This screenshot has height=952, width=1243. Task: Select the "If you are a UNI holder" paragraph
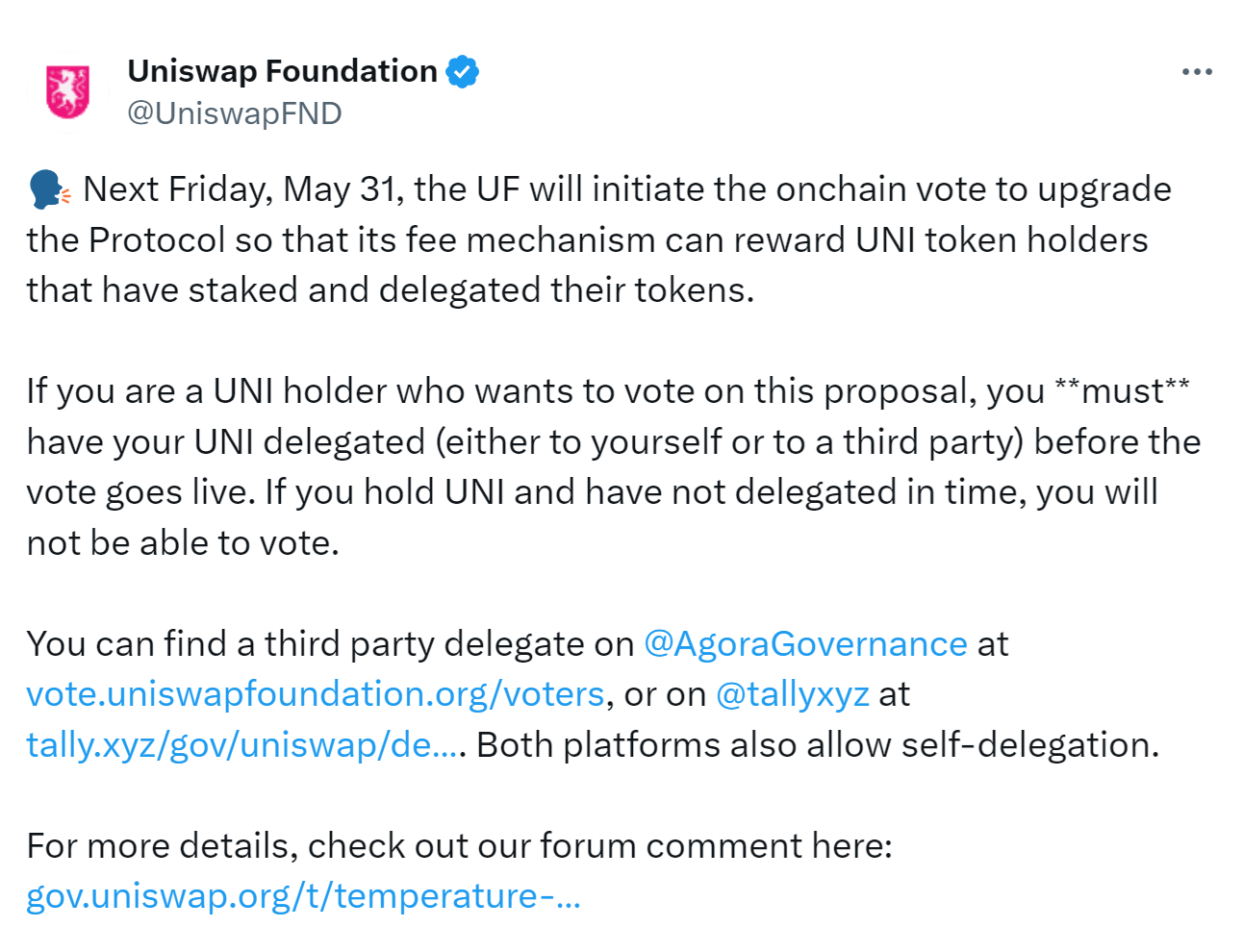[x=614, y=467]
